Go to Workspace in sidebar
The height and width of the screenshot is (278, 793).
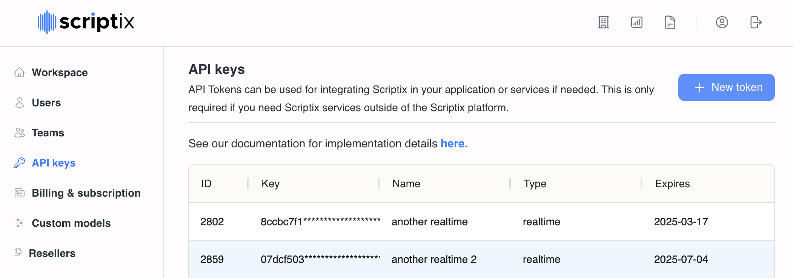[60, 72]
